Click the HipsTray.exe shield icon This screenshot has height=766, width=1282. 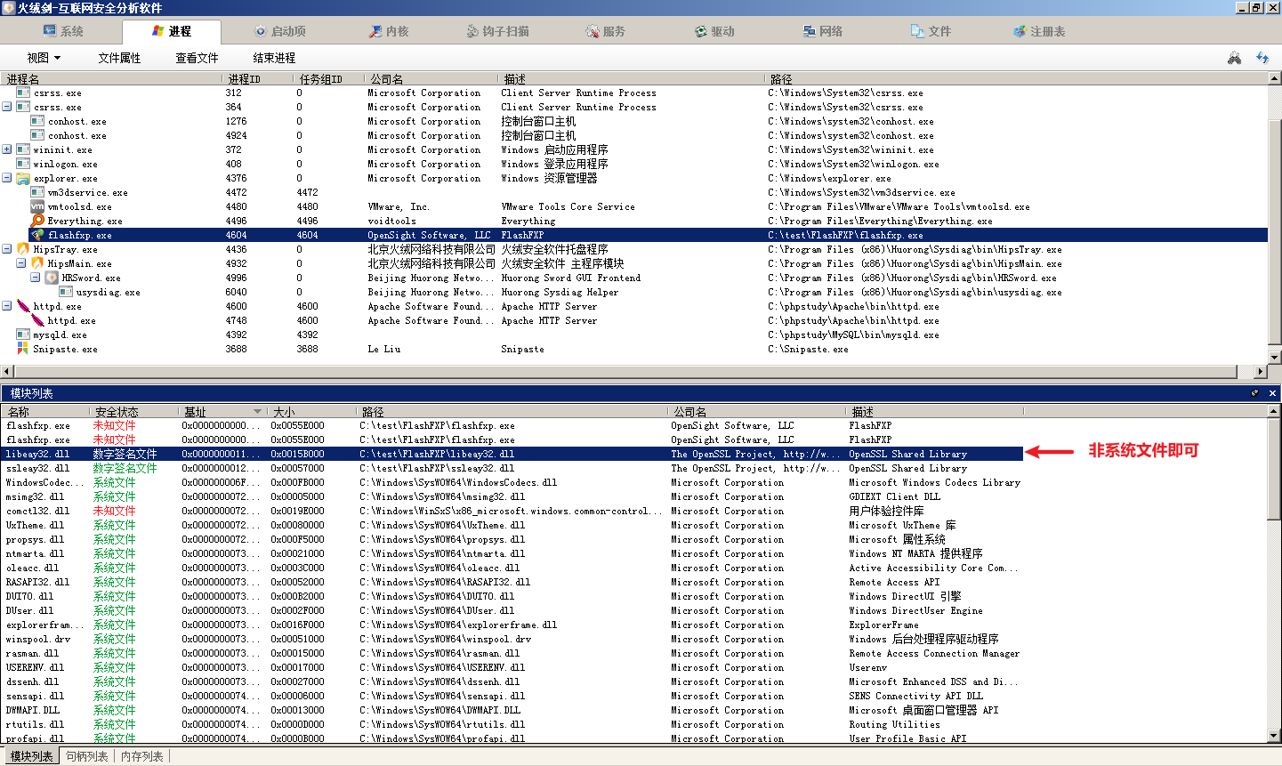point(23,249)
